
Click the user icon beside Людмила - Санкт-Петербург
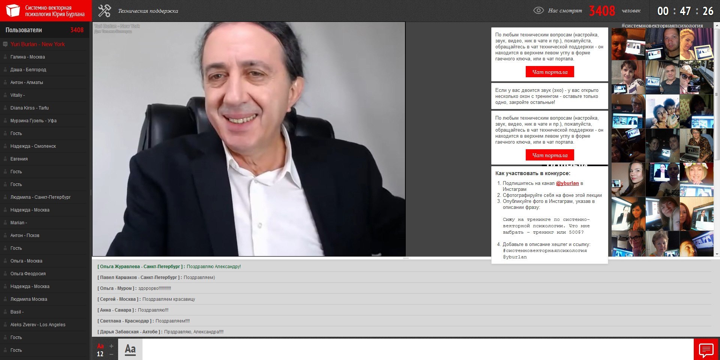pos(5,197)
